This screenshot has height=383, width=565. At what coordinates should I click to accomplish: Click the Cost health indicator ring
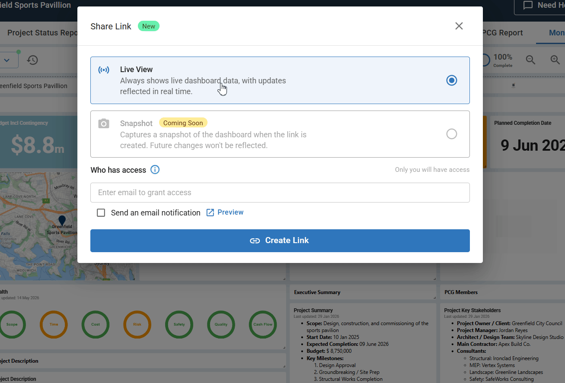pyautogui.click(x=96, y=324)
